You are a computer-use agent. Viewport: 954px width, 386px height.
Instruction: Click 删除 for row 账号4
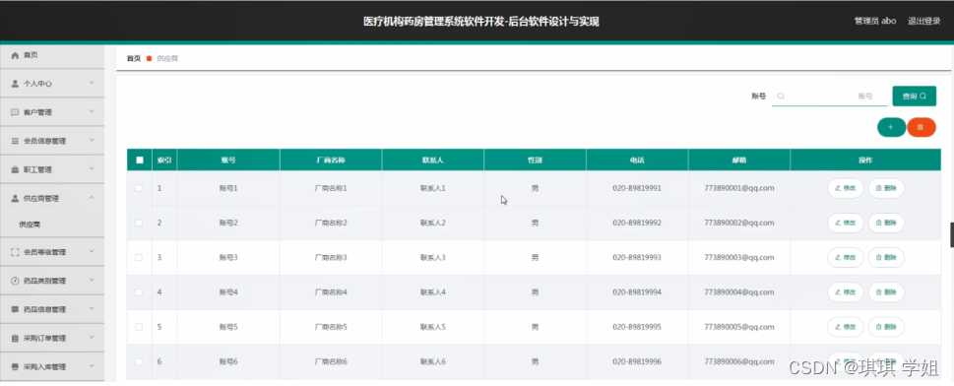[886, 292]
